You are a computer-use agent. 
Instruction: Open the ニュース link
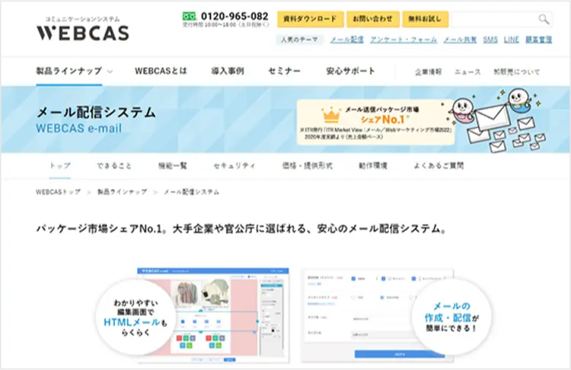coord(467,72)
